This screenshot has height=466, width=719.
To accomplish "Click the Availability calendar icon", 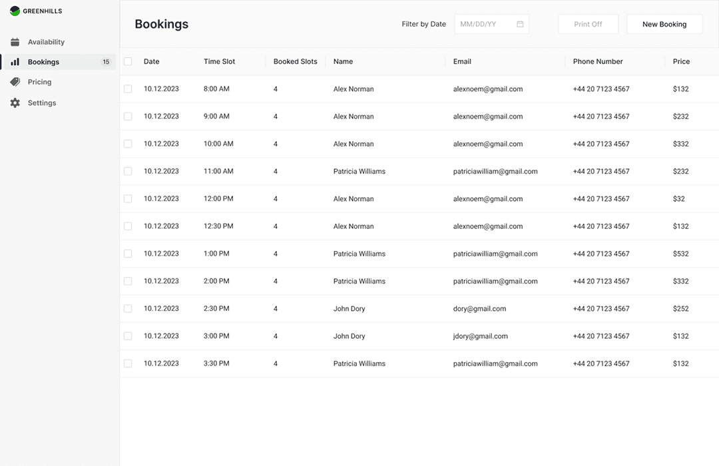I will click(15, 42).
